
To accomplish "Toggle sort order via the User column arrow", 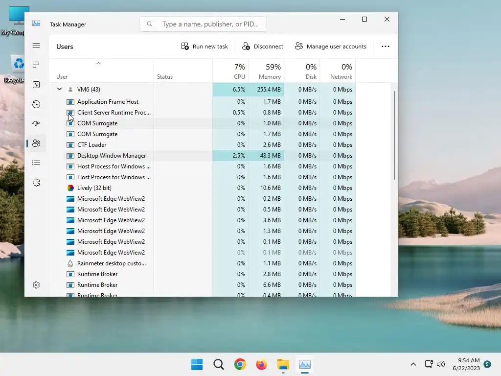I will pyautogui.click(x=98, y=63).
